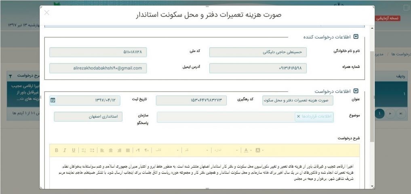This screenshot has width=411, height=194.
Task: Open the paragraph format (قالب) dropdown
Action: [x=166, y=150]
